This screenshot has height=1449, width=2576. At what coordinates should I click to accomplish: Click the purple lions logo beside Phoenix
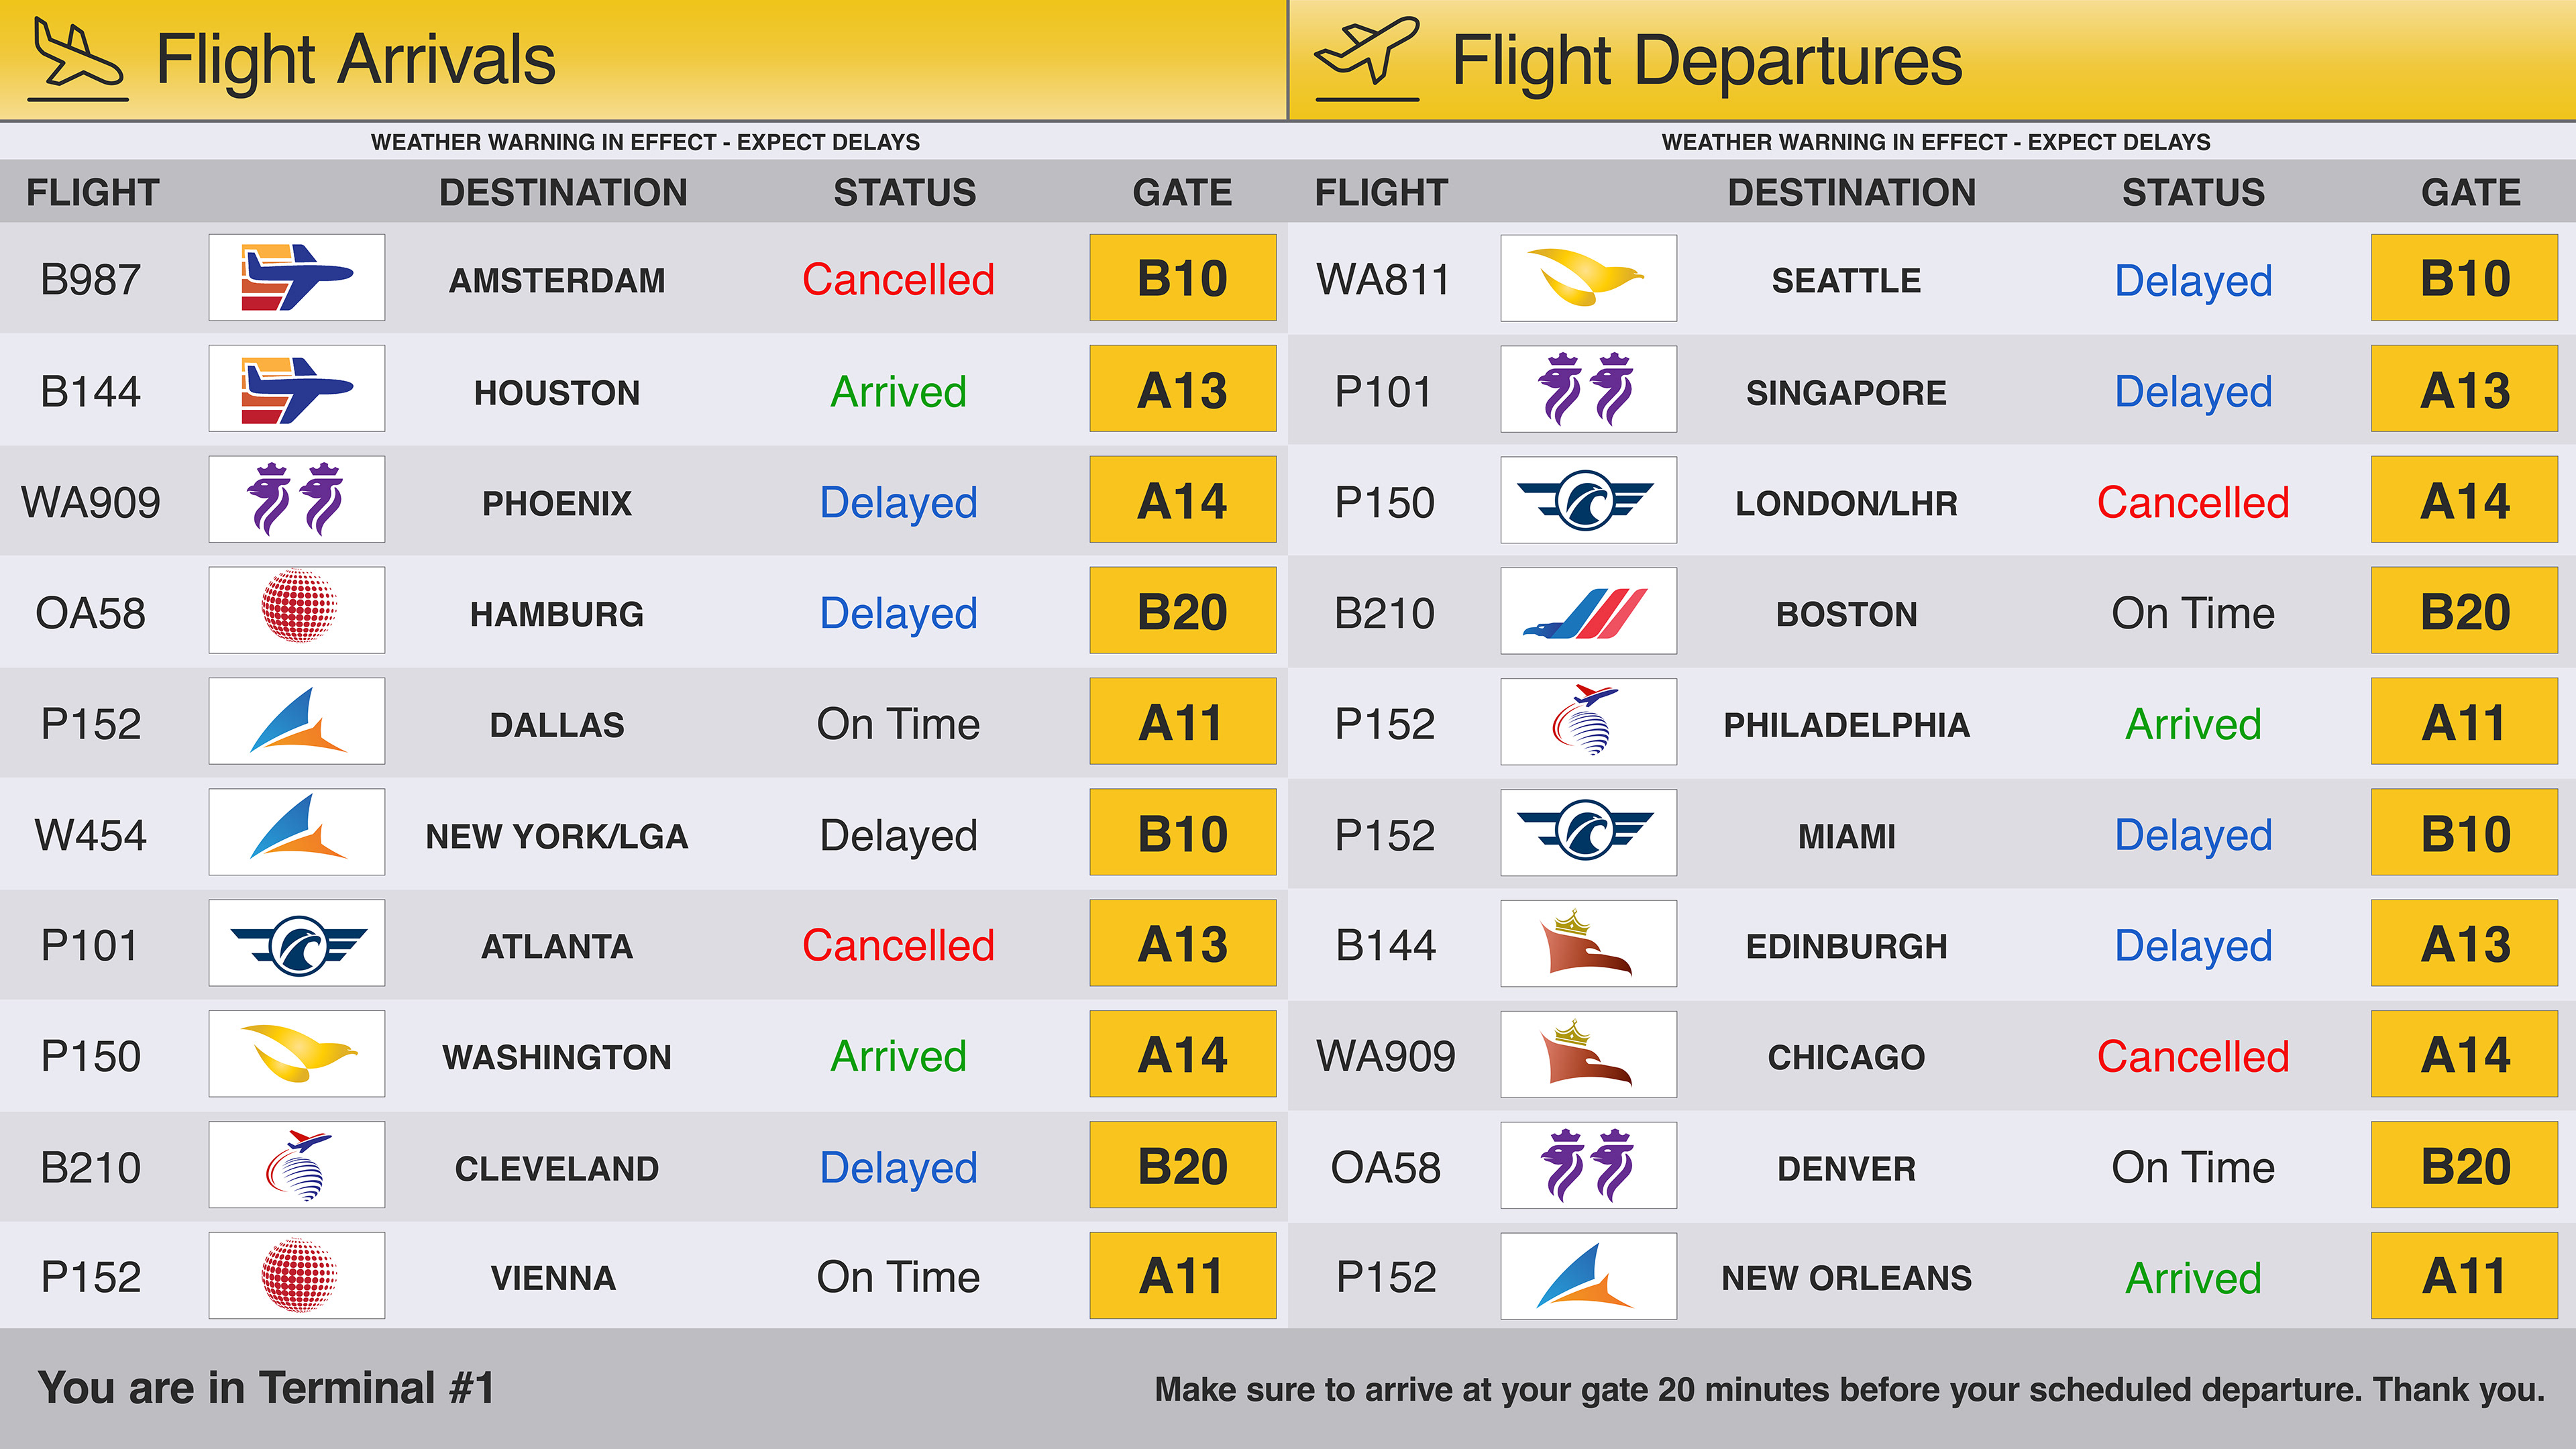pos(296,499)
